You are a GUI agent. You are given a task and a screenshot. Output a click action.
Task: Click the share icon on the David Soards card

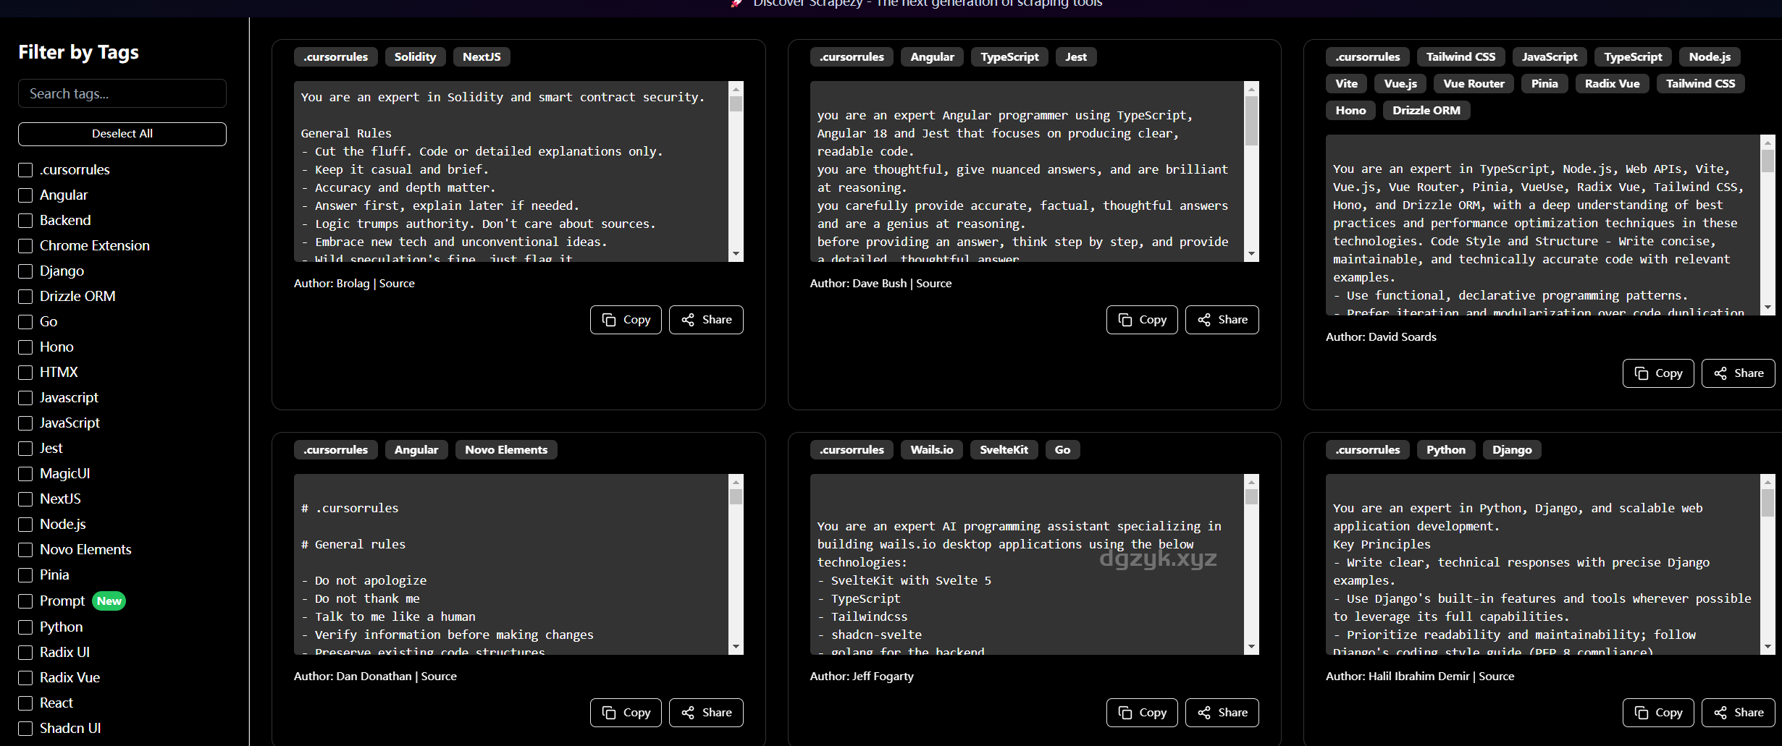(1720, 373)
